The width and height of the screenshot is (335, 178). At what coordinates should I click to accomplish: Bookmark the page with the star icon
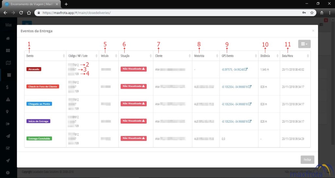pos(312,13)
